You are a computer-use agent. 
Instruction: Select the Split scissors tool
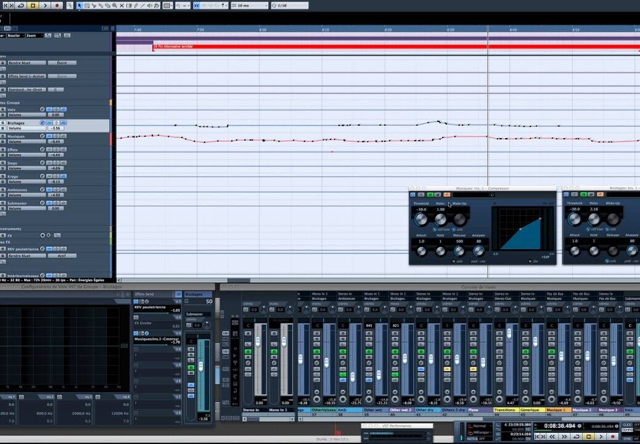[x=94, y=6]
